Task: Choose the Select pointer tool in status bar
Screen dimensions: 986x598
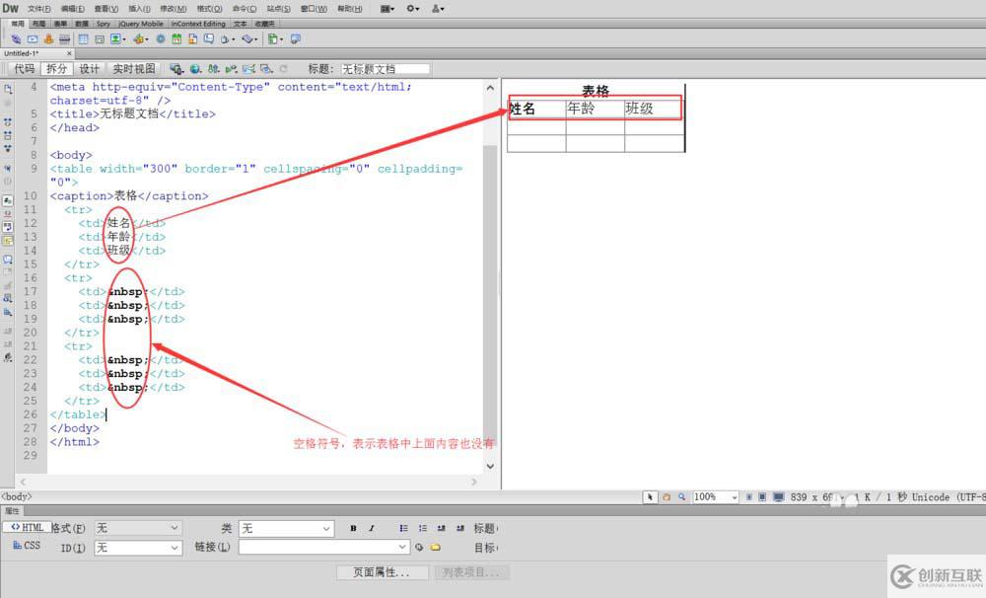Action: click(x=650, y=497)
